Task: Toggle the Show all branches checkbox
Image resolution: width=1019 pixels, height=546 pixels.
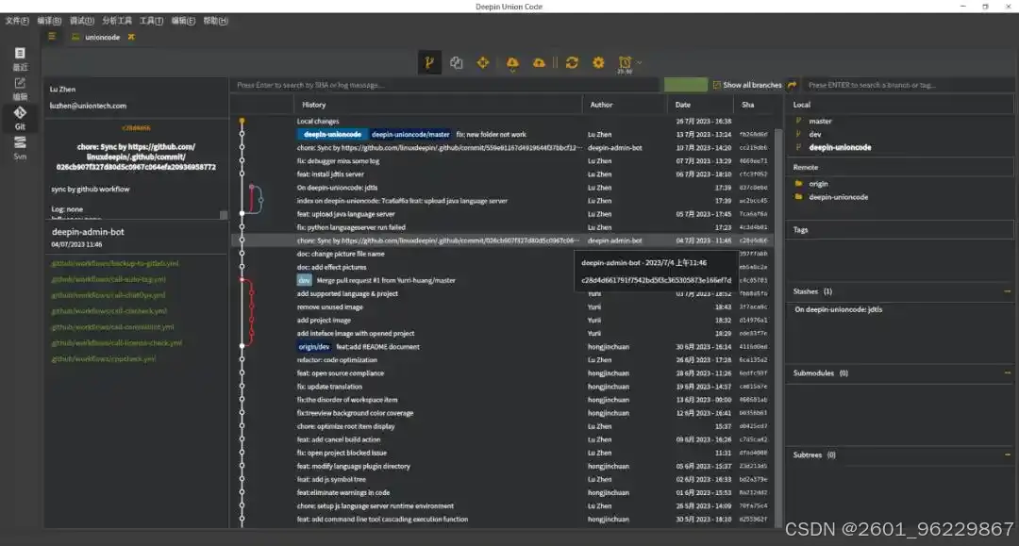Action: point(717,85)
